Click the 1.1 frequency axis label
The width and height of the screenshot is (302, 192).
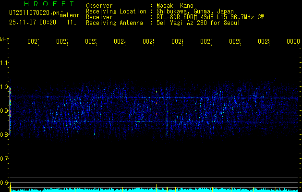pos(5,63)
